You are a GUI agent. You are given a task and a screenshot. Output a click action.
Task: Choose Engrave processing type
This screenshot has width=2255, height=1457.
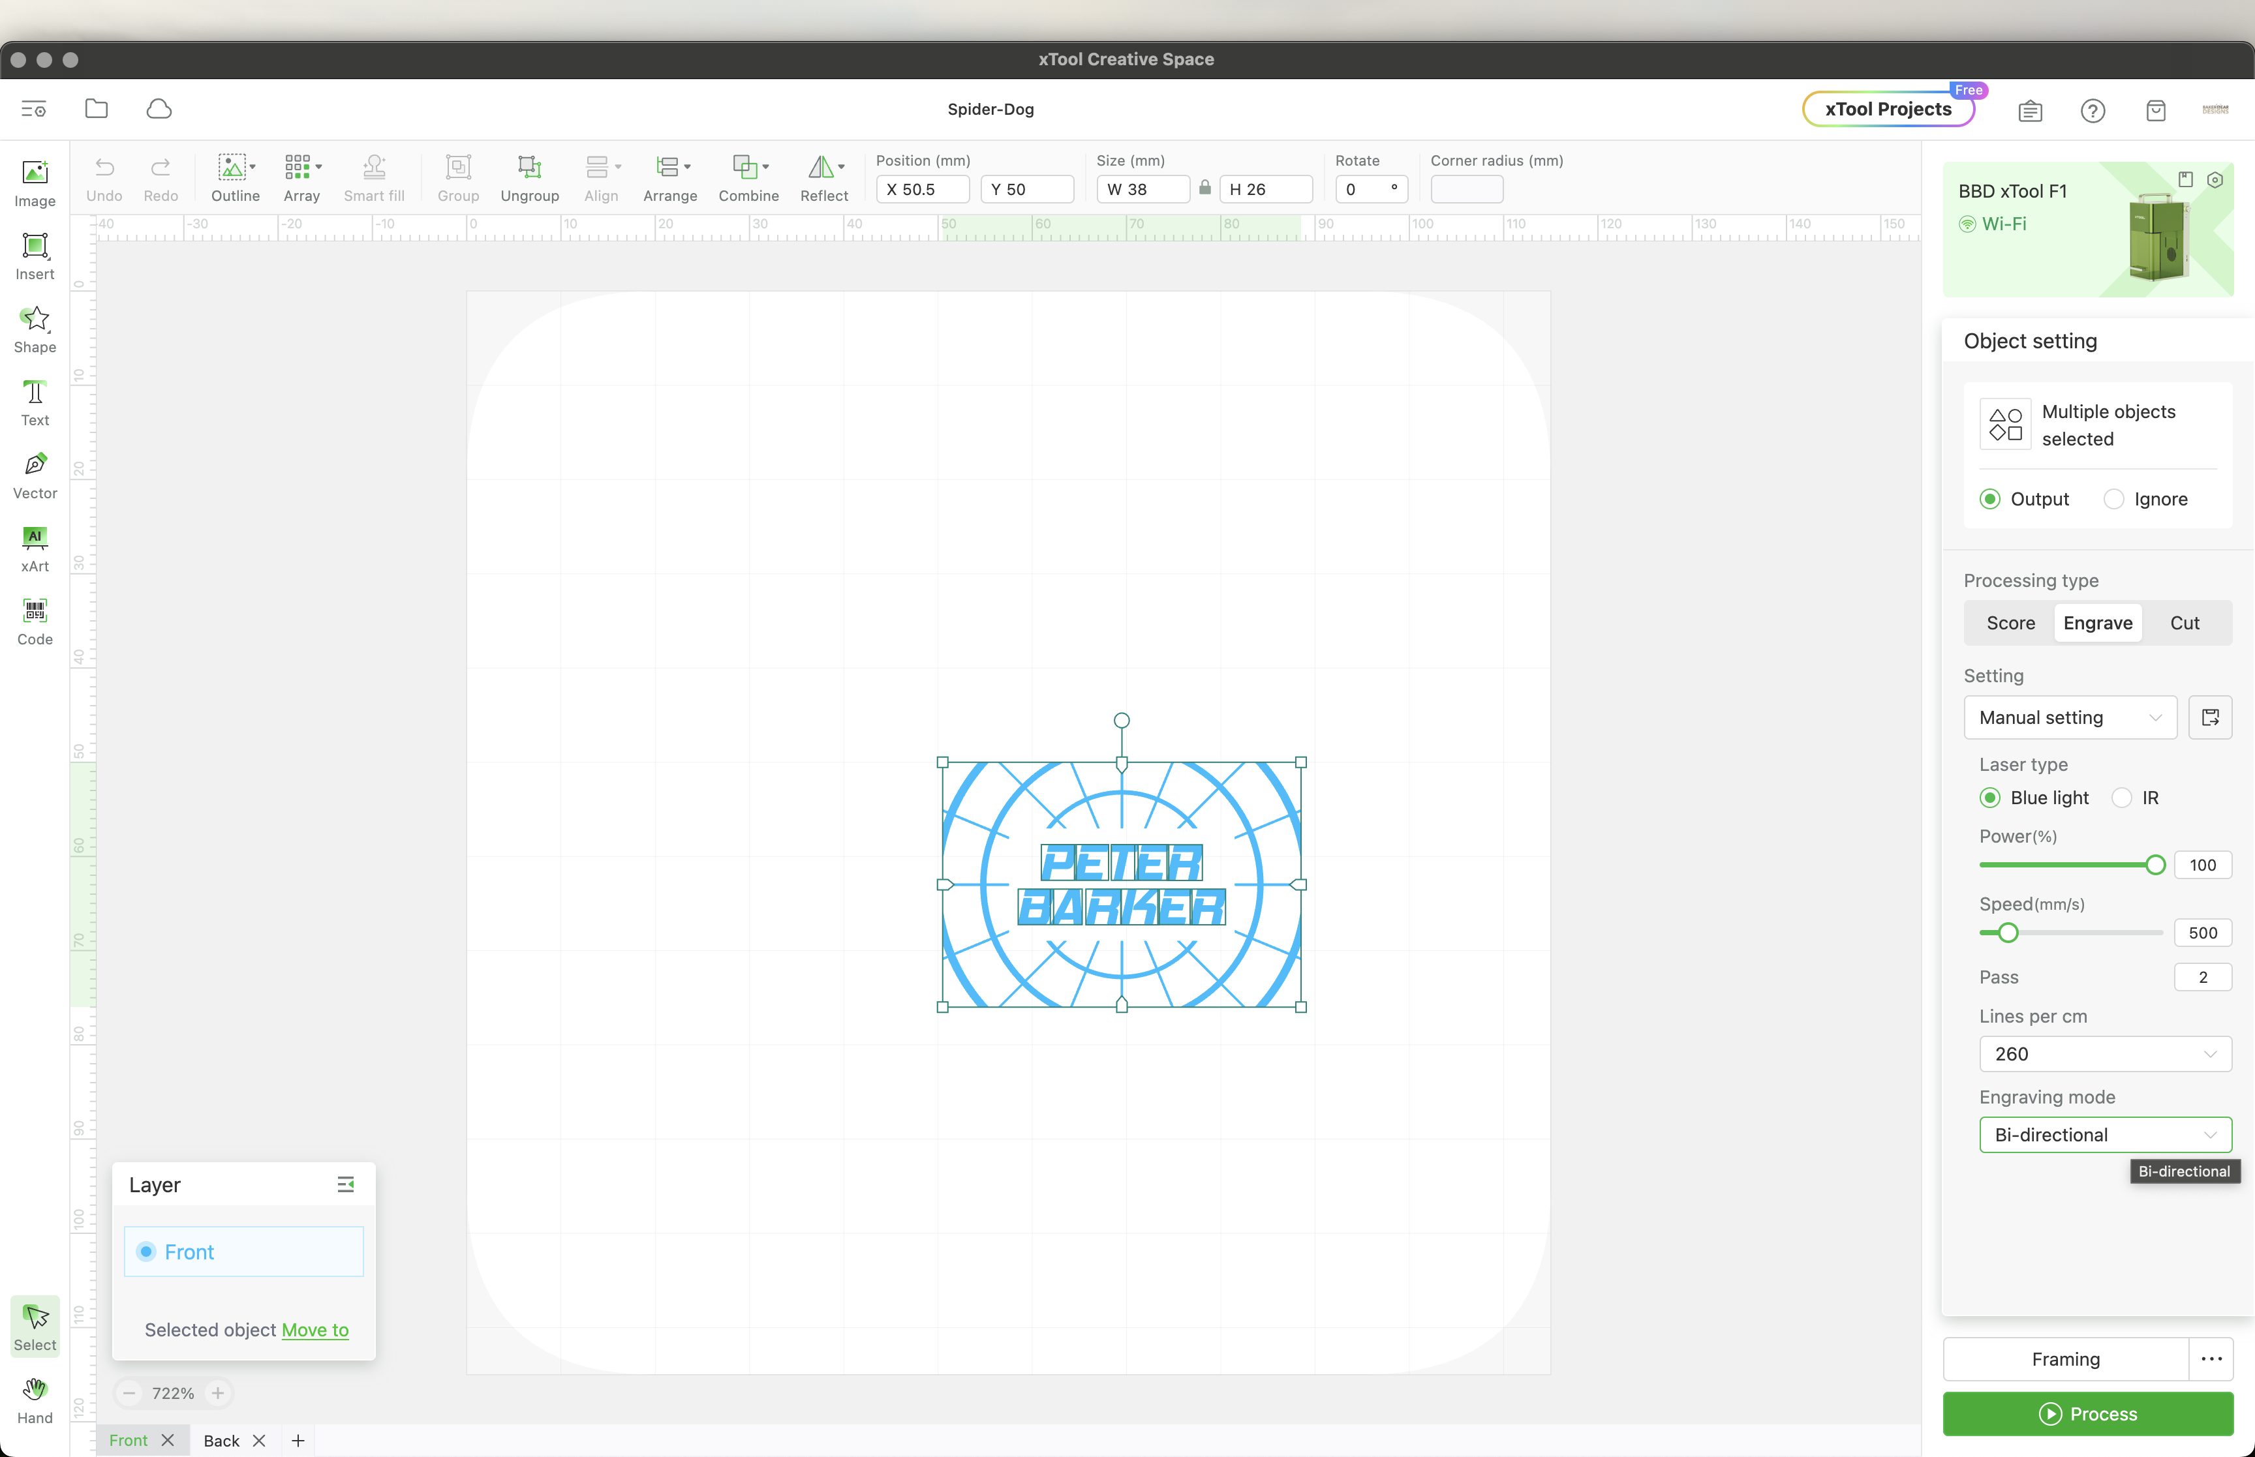coord(2098,623)
